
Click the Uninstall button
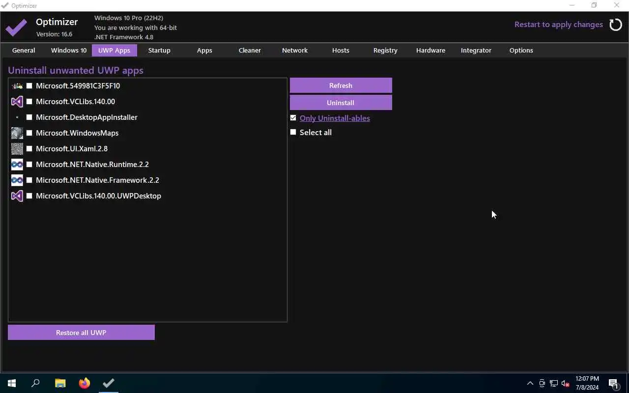click(341, 103)
